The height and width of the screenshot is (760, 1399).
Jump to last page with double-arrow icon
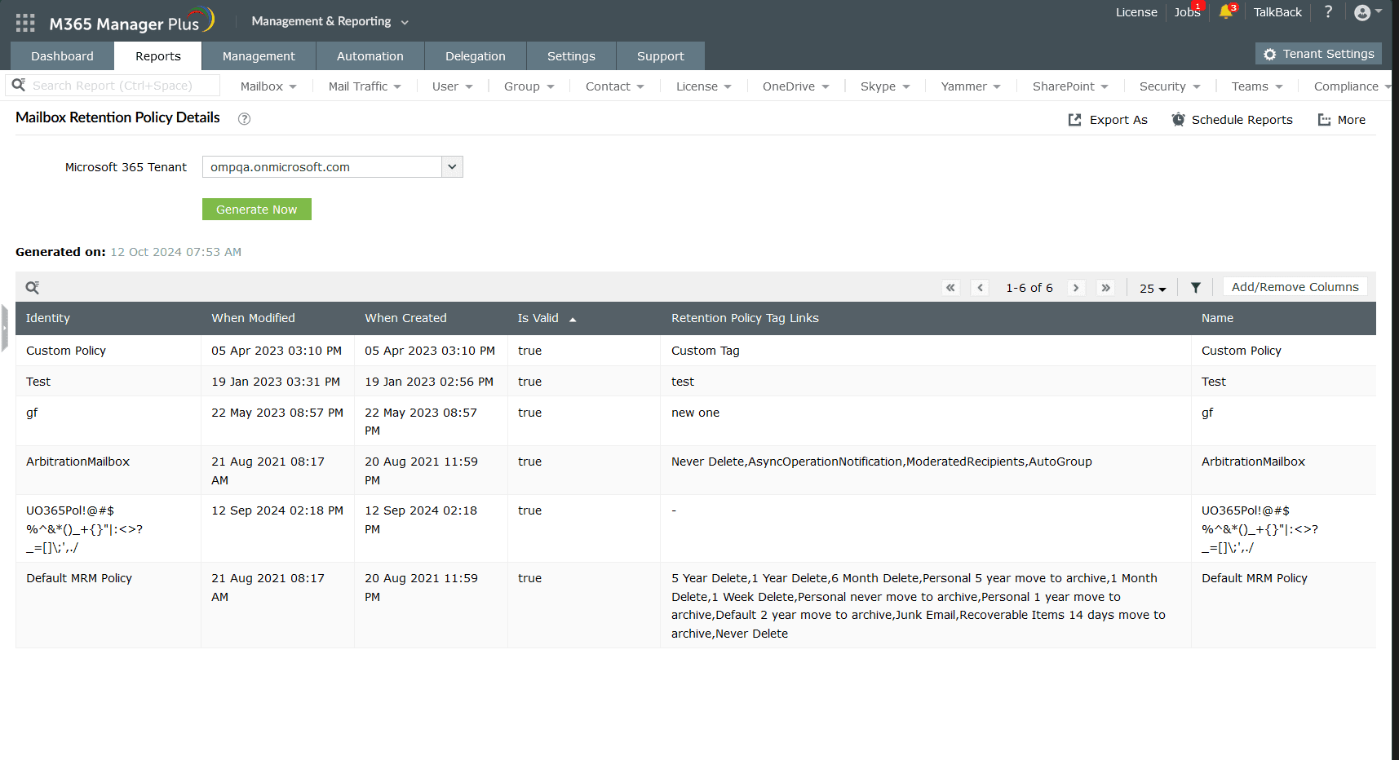pyautogui.click(x=1106, y=287)
